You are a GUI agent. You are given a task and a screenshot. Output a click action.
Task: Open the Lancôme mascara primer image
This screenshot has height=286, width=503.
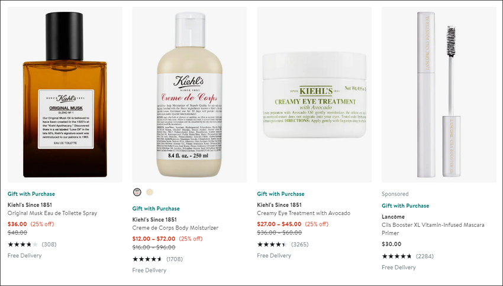pos(439,95)
